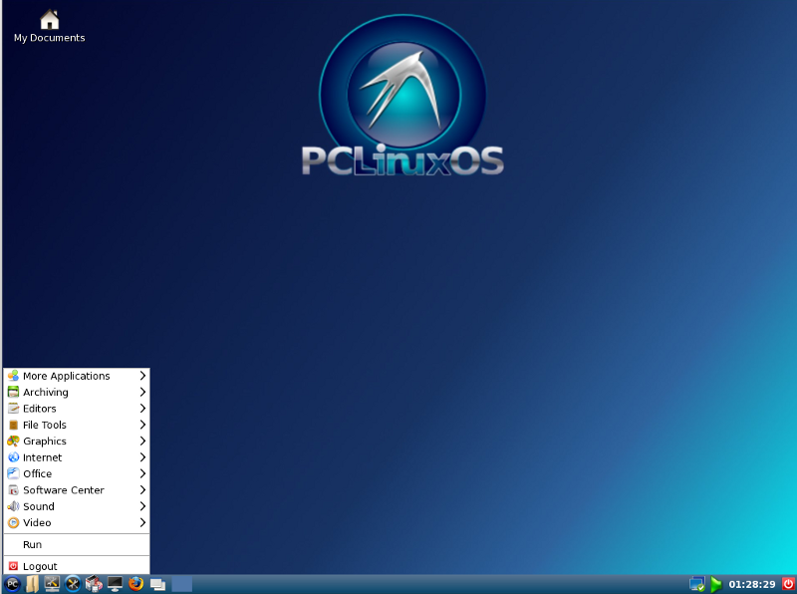Launch the file manager folder icon in taskbar

(x=32, y=584)
